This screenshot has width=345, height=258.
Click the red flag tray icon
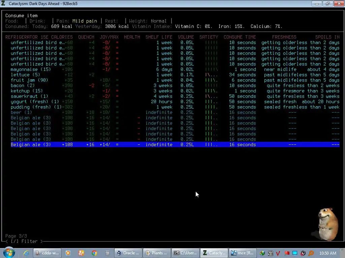point(286,253)
